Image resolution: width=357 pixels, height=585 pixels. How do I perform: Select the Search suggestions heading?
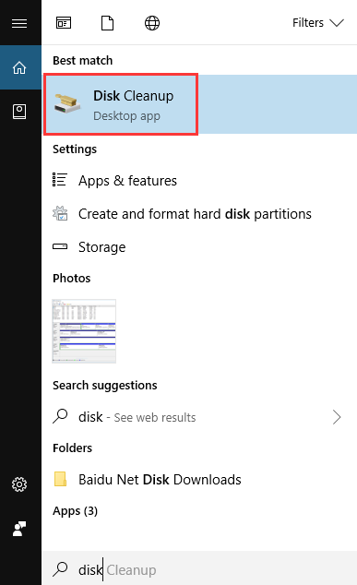pos(105,386)
